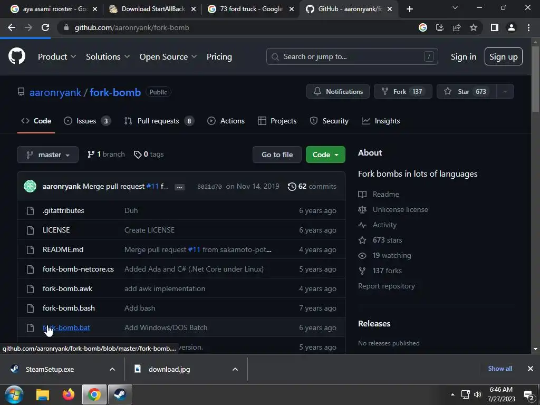Open Windows Start button
This screenshot has height=405, width=540.
14,394
